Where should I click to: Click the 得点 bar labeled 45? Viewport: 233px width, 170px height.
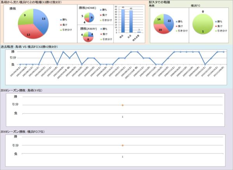(x=123, y=21)
